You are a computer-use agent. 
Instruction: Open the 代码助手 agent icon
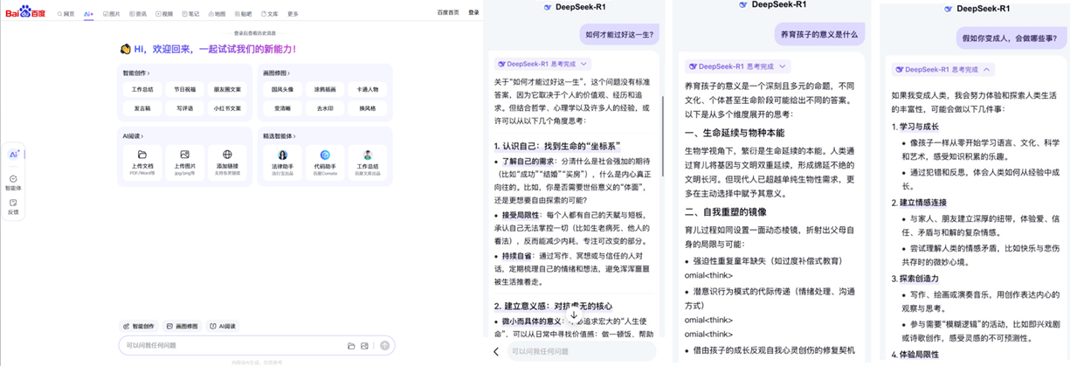325,155
